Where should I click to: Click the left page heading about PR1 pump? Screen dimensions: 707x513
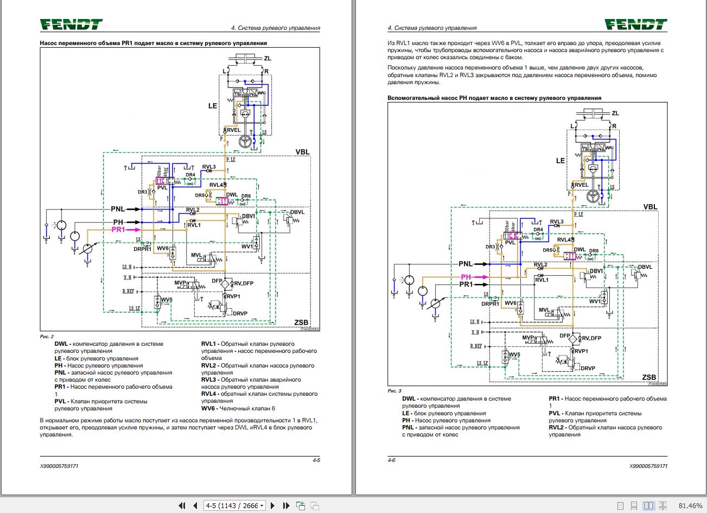pyautogui.click(x=154, y=43)
